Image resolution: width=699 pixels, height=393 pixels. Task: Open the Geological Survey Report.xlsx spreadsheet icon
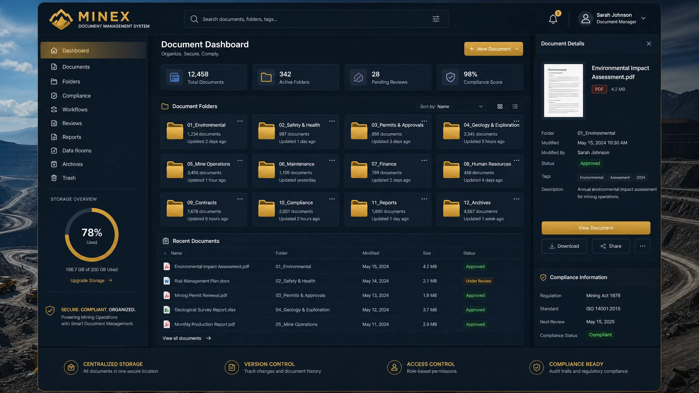pyautogui.click(x=167, y=310)
